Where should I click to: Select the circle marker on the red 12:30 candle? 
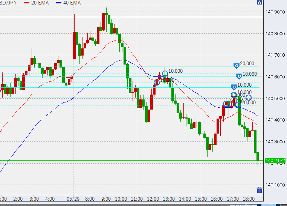pyautogui.click(x=157, y=82)
